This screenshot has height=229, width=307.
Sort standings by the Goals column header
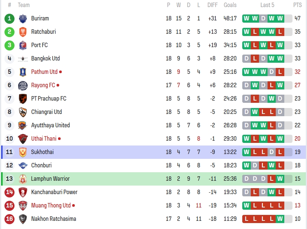point(230,5)
